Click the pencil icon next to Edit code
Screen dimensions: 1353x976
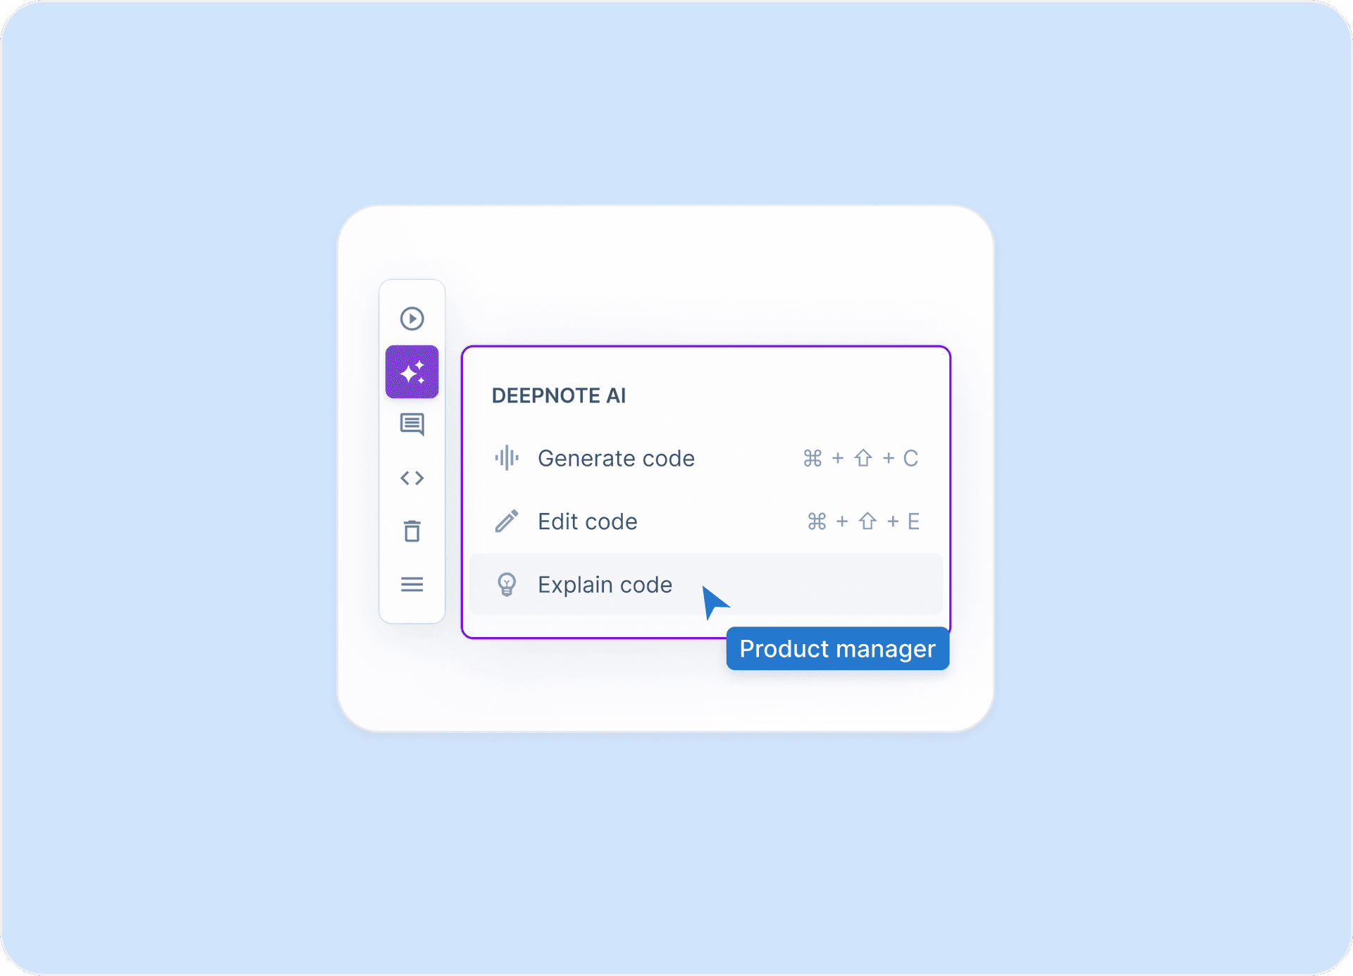coord(507,521)
